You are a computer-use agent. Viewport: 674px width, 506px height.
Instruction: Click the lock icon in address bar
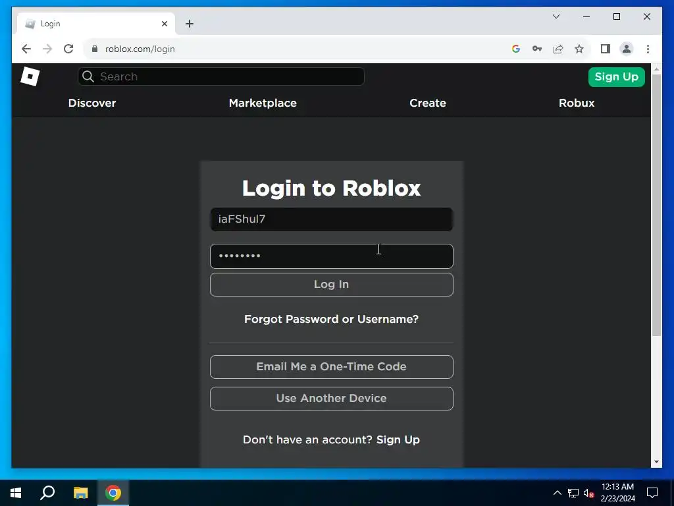[x=95, y=49]
